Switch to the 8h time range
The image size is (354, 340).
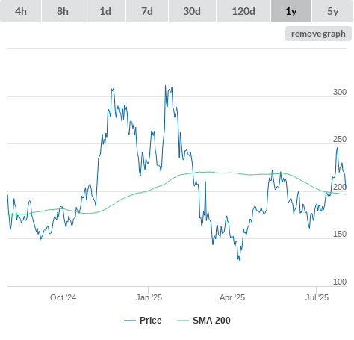tap(63, 11)
